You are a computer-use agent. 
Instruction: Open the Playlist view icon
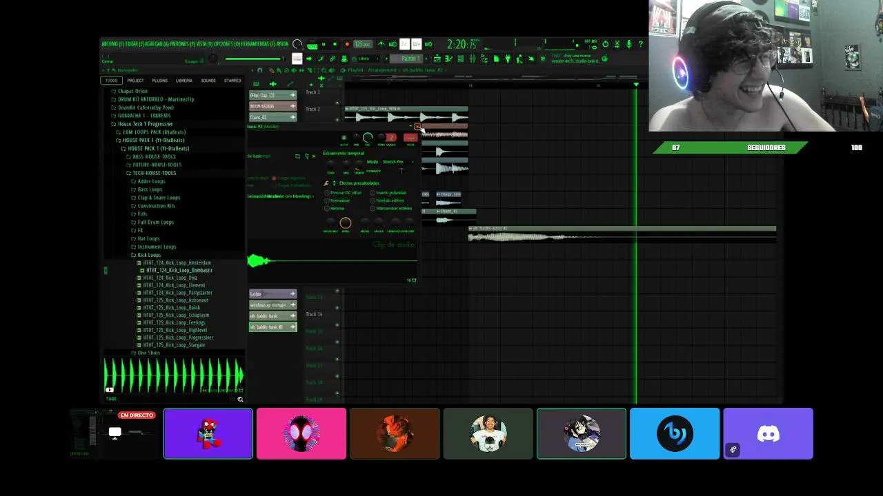click(x=437, y=59)
